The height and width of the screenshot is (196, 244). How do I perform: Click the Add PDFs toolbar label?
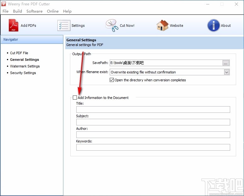coord(28,26)
